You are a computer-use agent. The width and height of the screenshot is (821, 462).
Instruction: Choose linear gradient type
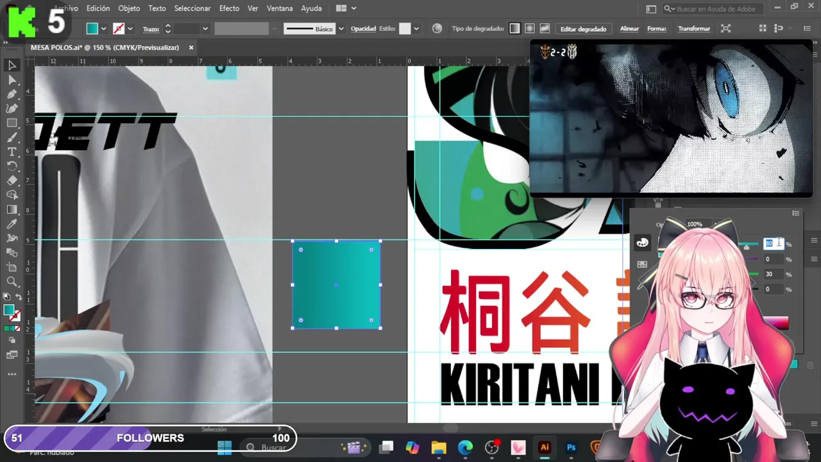514,28
